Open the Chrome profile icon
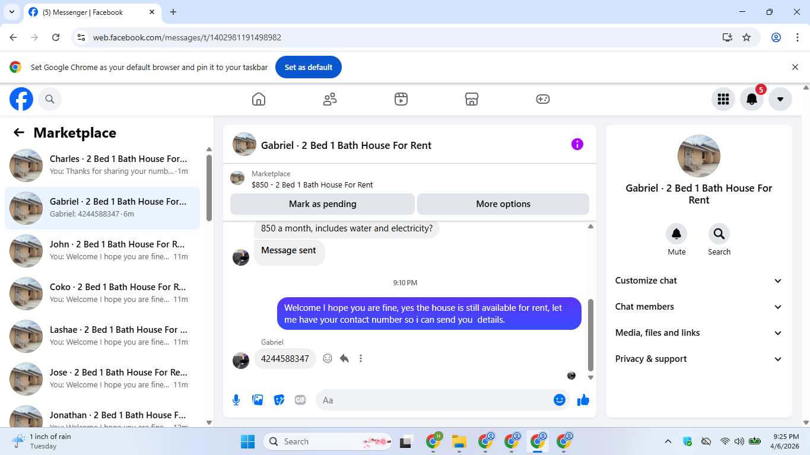The height and width of the screenshot is (455, 810). [776, 37]
